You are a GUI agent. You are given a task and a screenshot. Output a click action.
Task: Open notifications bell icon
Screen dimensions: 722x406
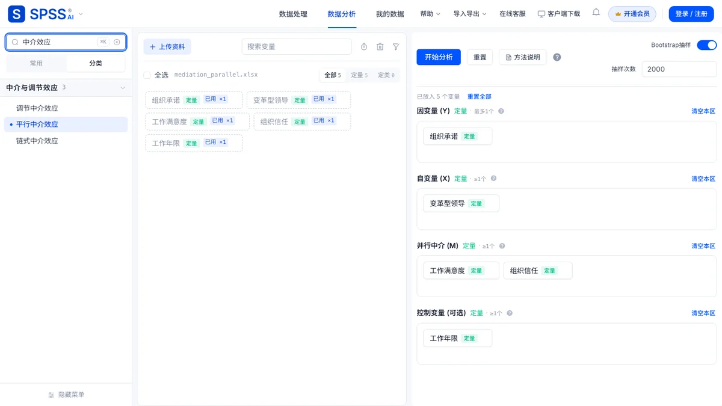tap(596, 12)
